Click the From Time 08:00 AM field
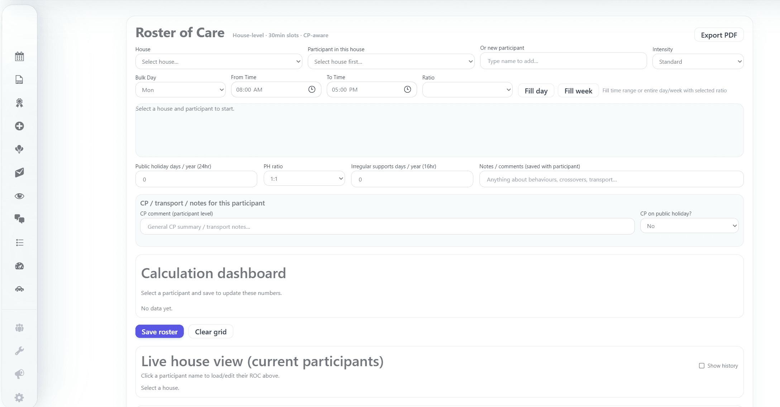 tap(276, 89)
